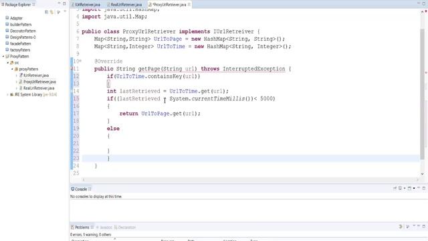This screenshot has width=428, height=241.
Task: Click the src folder icon
Action: coord(12,63)
